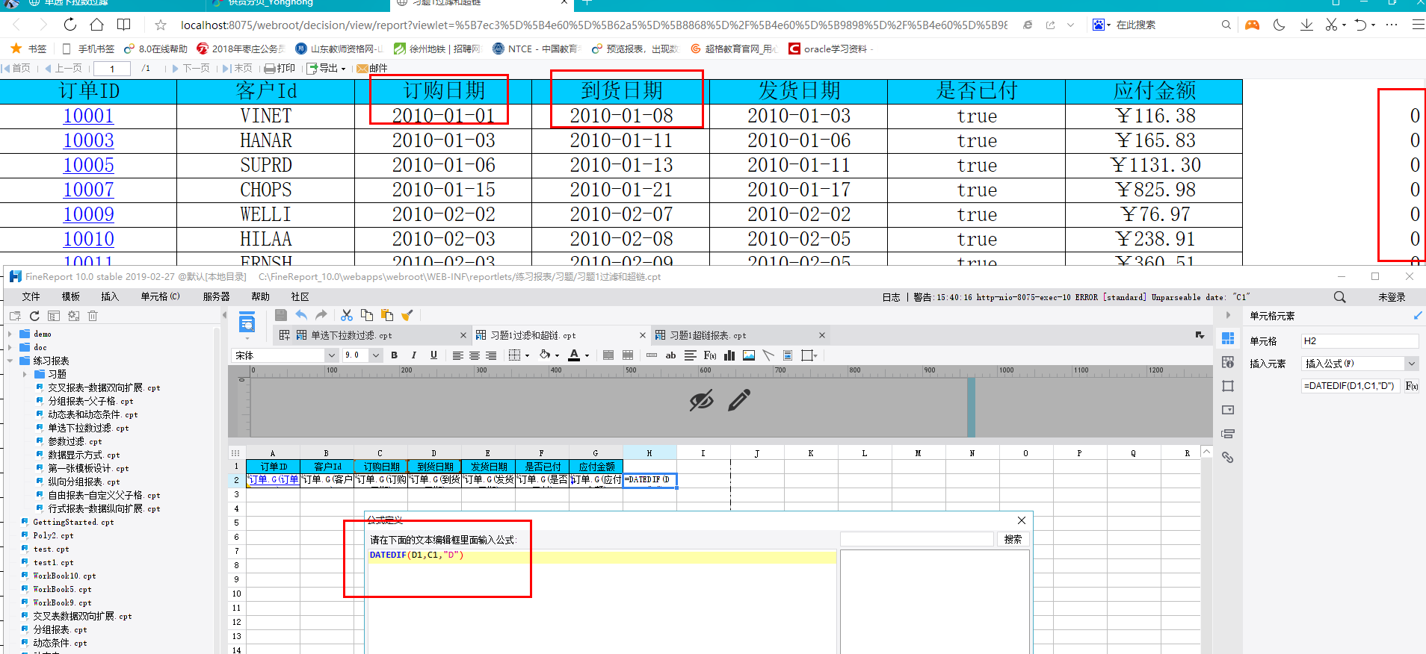Click the 搜索 button in formula dialog

pyautogui.click(x=1013, y=539)
